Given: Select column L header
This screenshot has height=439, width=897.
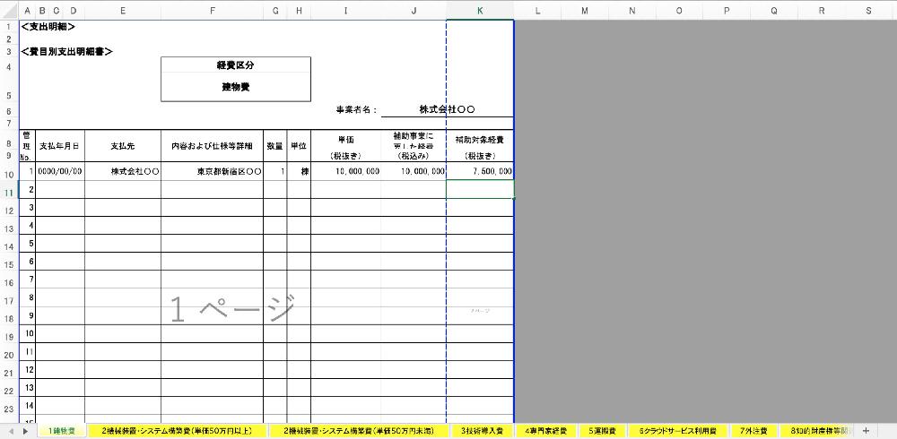Looking at the screenshot, I should click(537, 10).
